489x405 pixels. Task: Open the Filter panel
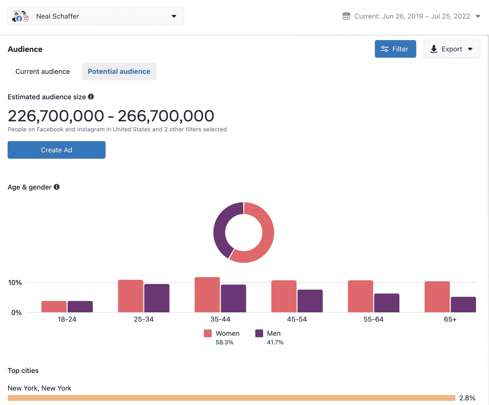(x=395, y=49)
